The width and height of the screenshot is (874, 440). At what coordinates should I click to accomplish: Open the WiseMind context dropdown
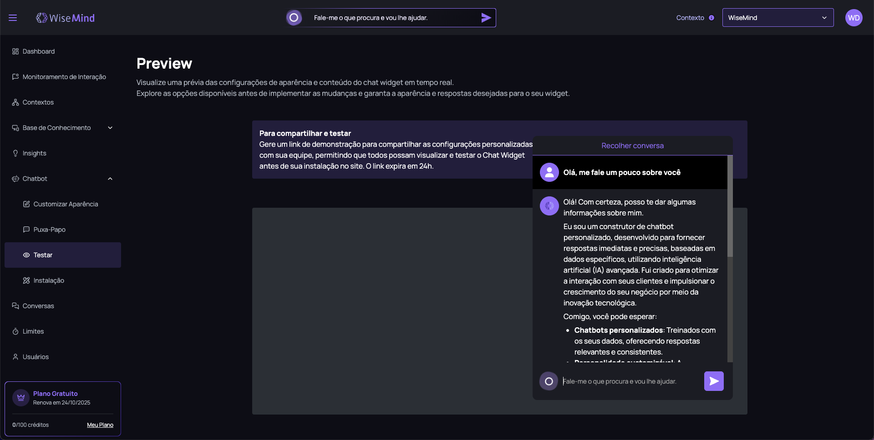[777, 18]
